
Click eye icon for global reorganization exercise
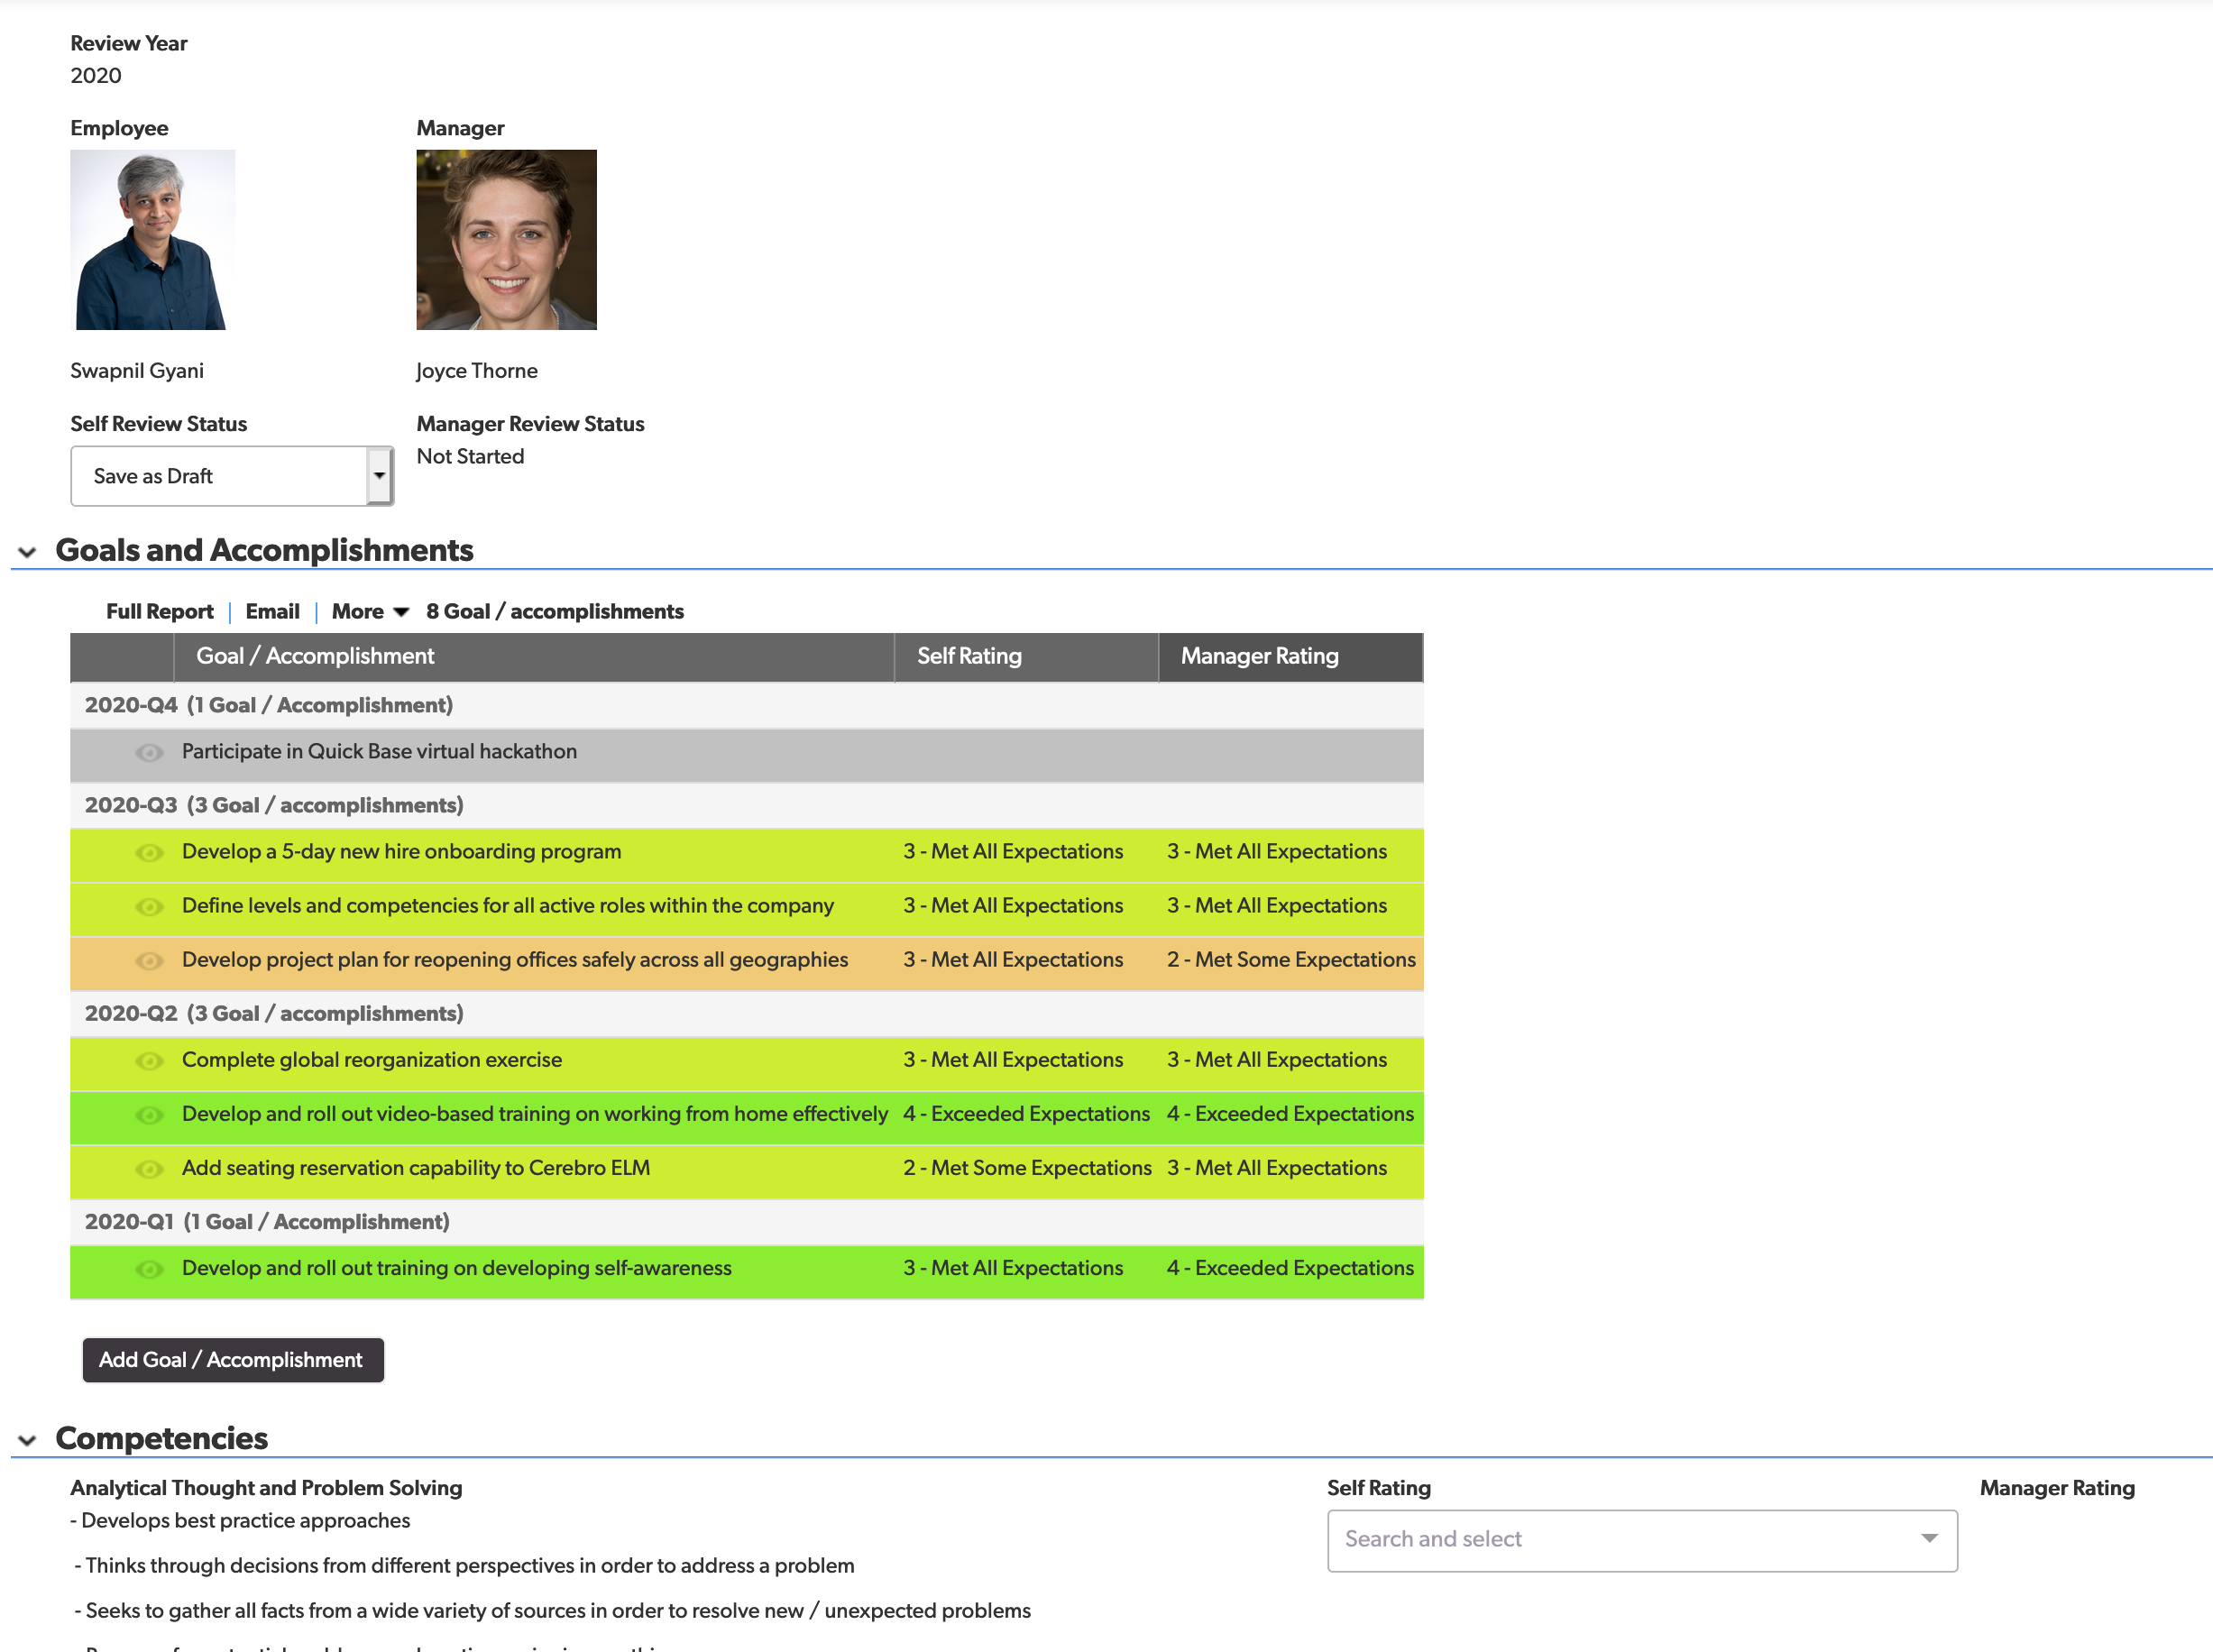tap(149, 1061)
